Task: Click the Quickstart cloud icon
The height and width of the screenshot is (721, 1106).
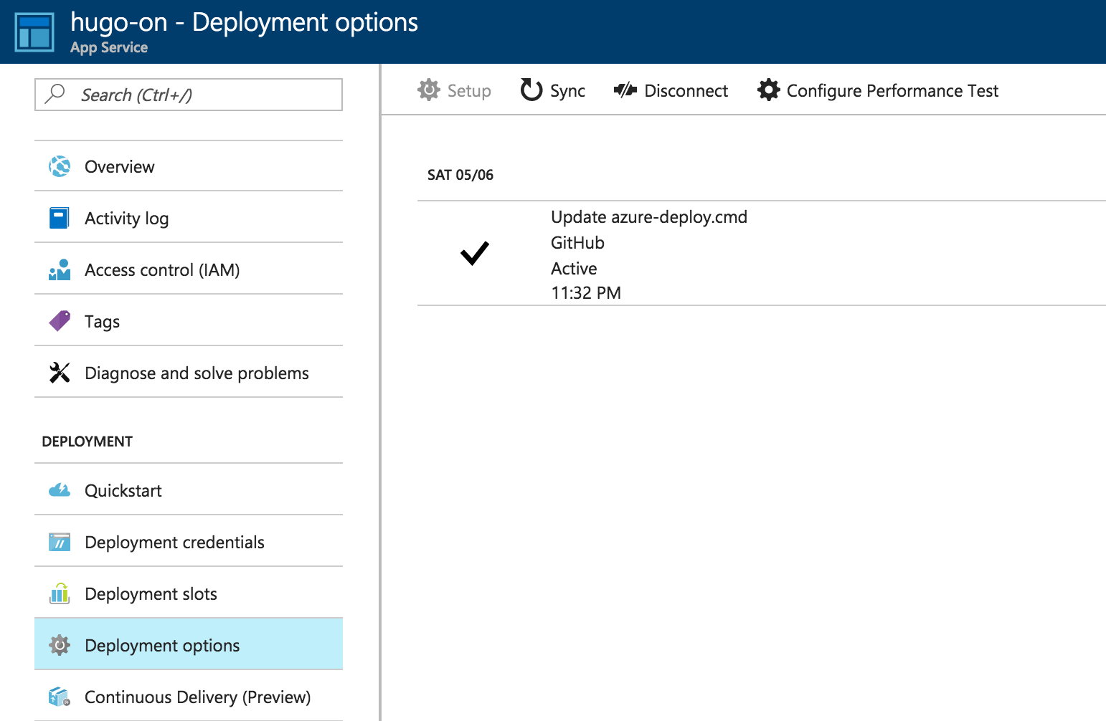Action: click(x=60, y=490)
